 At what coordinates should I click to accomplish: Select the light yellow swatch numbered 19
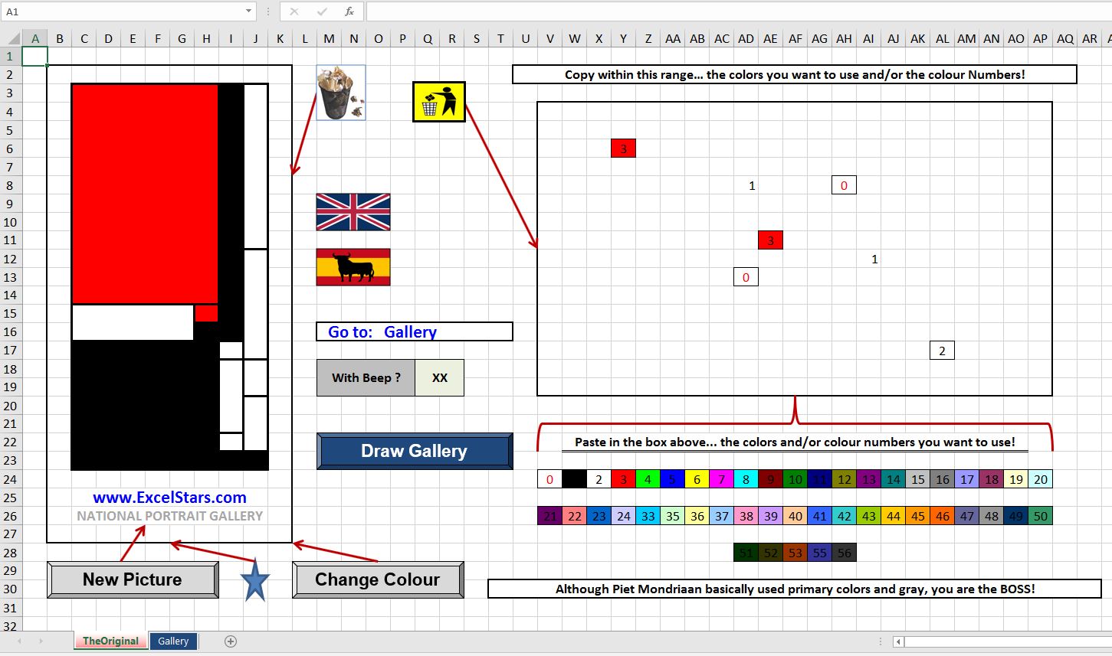1015,479
